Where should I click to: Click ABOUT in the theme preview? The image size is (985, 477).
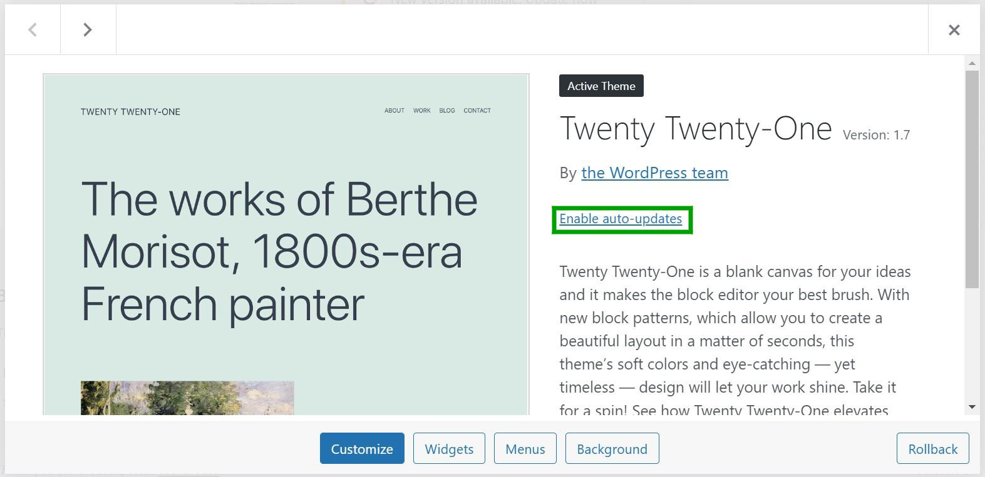(x=395, y=111)
